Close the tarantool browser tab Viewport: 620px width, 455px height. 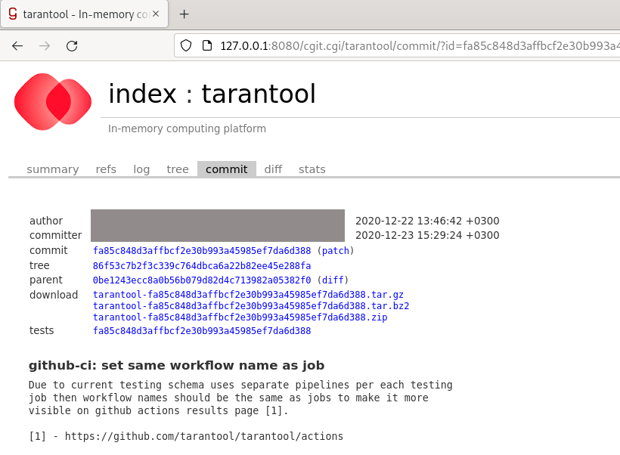pos(156,14)
